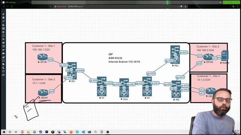Open Steam from the taskbar
This screenshot has width=241, height=135.
(x=41, y=132)
